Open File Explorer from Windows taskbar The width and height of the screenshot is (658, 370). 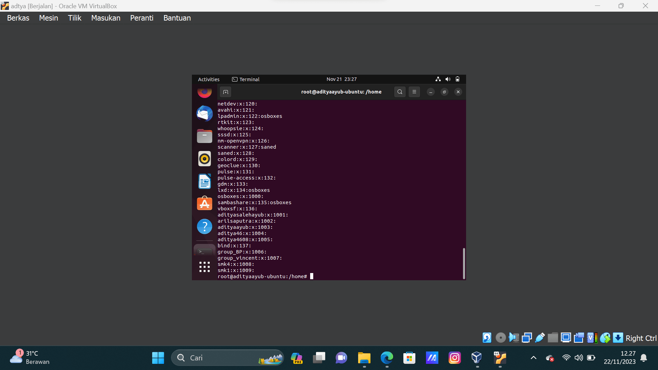(364, 358)
